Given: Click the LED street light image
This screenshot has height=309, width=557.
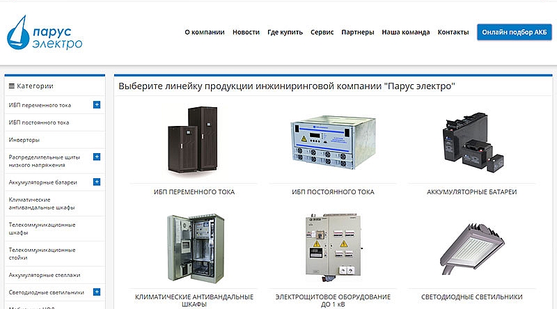Looking at the screenshot, I should 471,247.
